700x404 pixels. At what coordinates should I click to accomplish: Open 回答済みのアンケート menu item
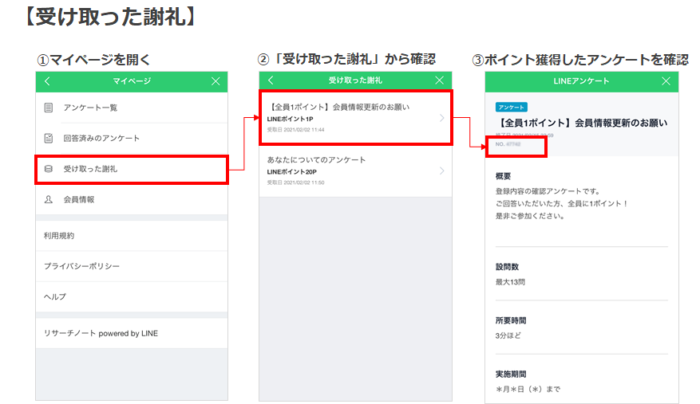tap(132, 138)
